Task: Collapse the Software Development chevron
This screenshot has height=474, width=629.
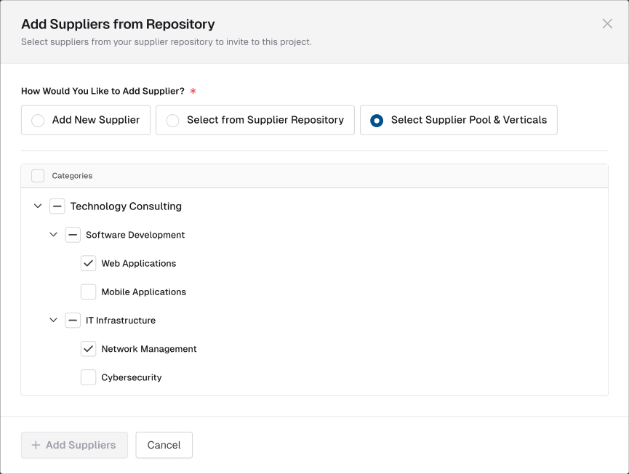Action: (x=53, y=235)
